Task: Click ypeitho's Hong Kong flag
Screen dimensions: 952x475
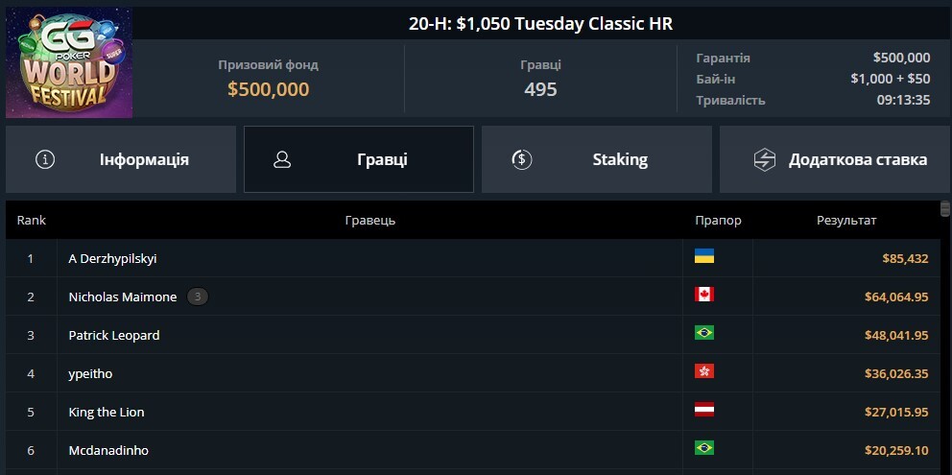Action: tap(704, 371)
